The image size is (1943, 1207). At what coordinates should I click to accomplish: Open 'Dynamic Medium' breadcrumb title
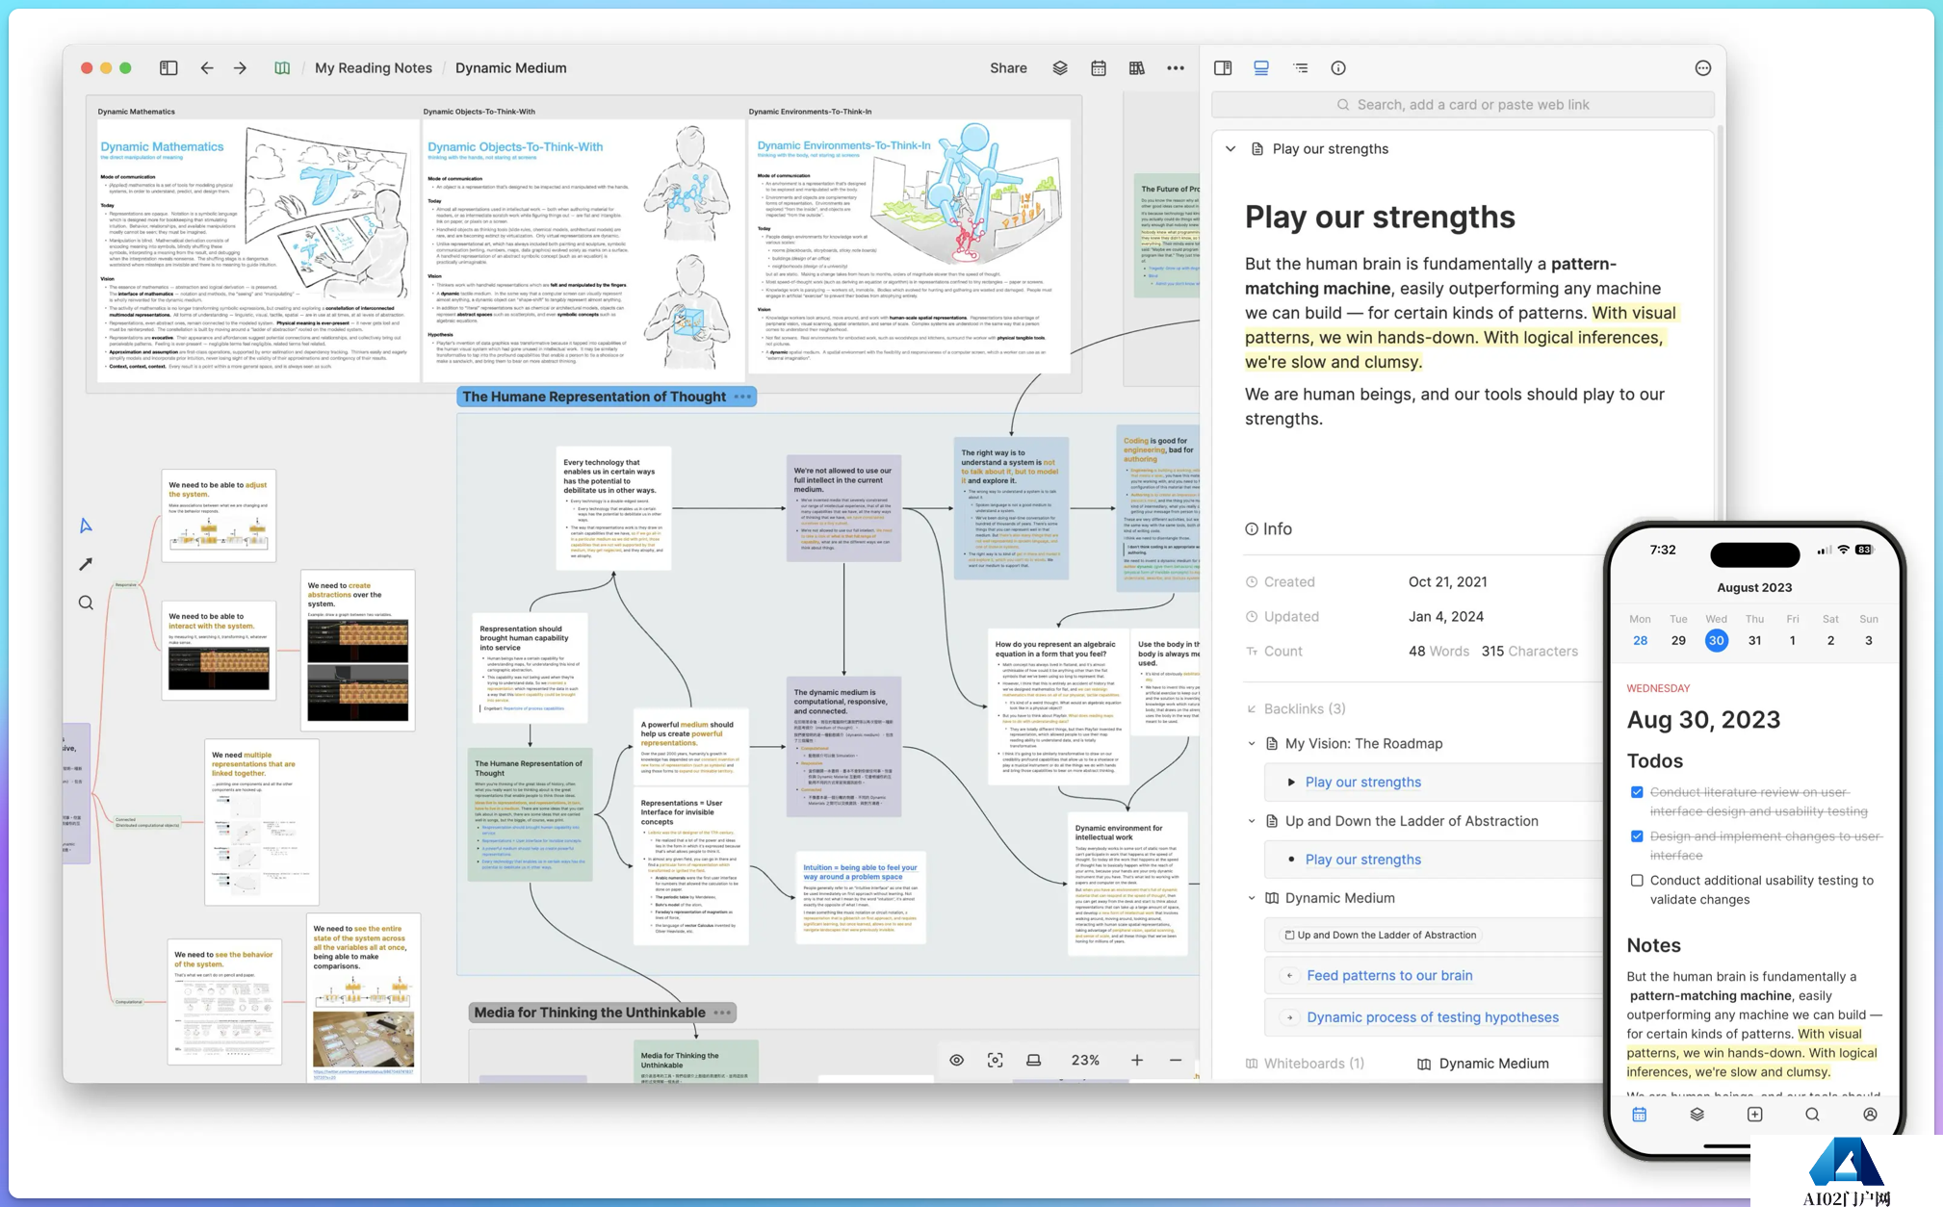[x=511, y=68]
